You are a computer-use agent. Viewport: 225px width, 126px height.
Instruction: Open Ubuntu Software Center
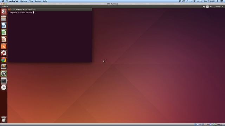pos(4,46)
